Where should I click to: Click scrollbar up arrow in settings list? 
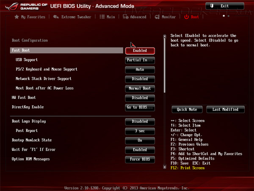click(165, 36)
